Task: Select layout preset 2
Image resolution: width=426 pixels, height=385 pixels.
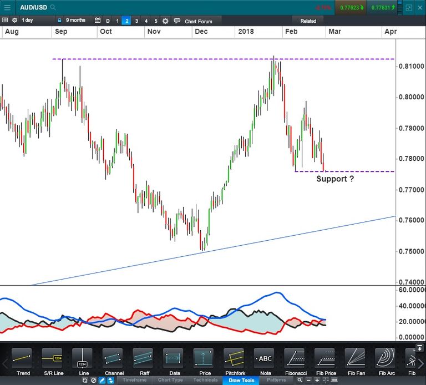Action: 126,21
